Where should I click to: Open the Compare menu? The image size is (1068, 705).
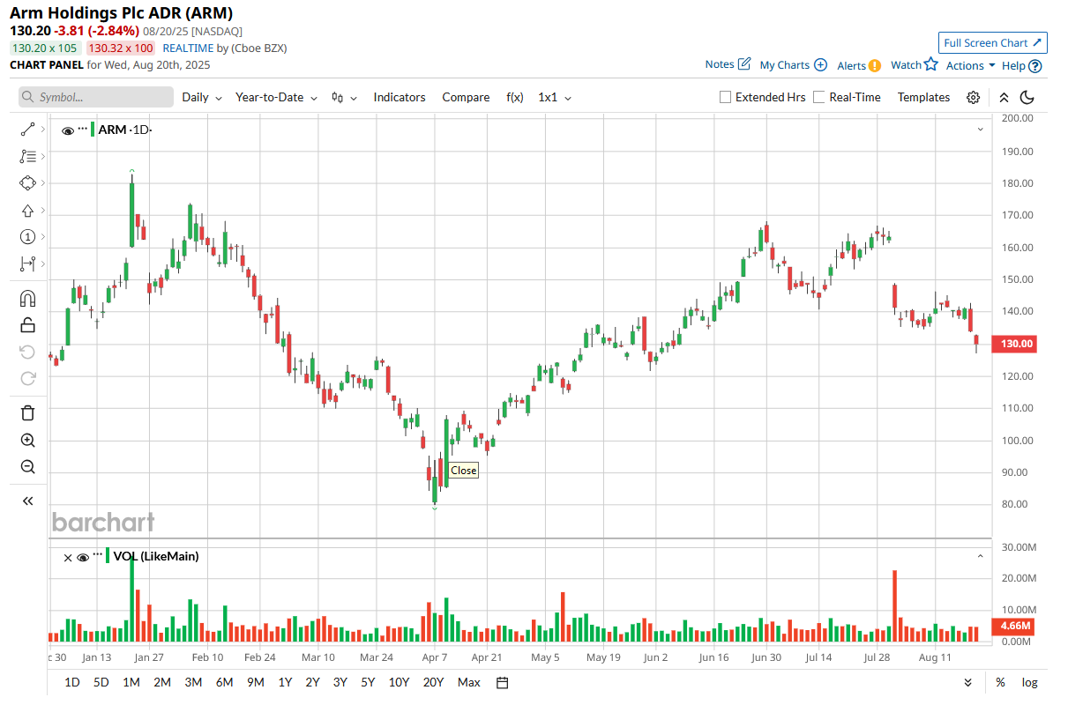(x=466, y=98)
